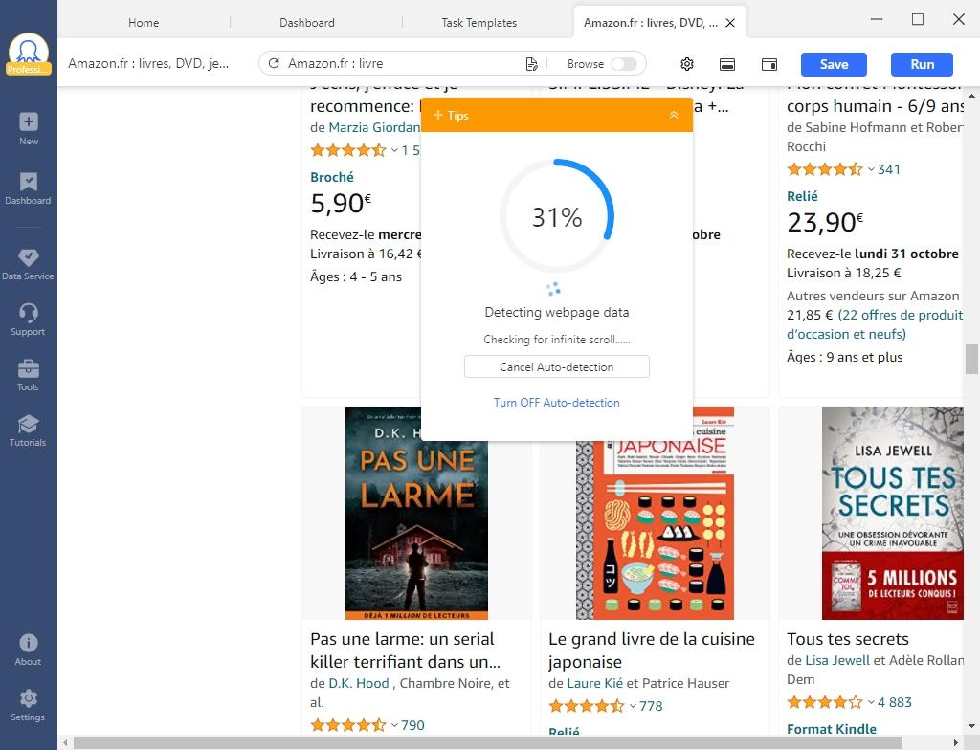
Task: Click the 5,90€ price text
Action: click(x=341, y=203)
